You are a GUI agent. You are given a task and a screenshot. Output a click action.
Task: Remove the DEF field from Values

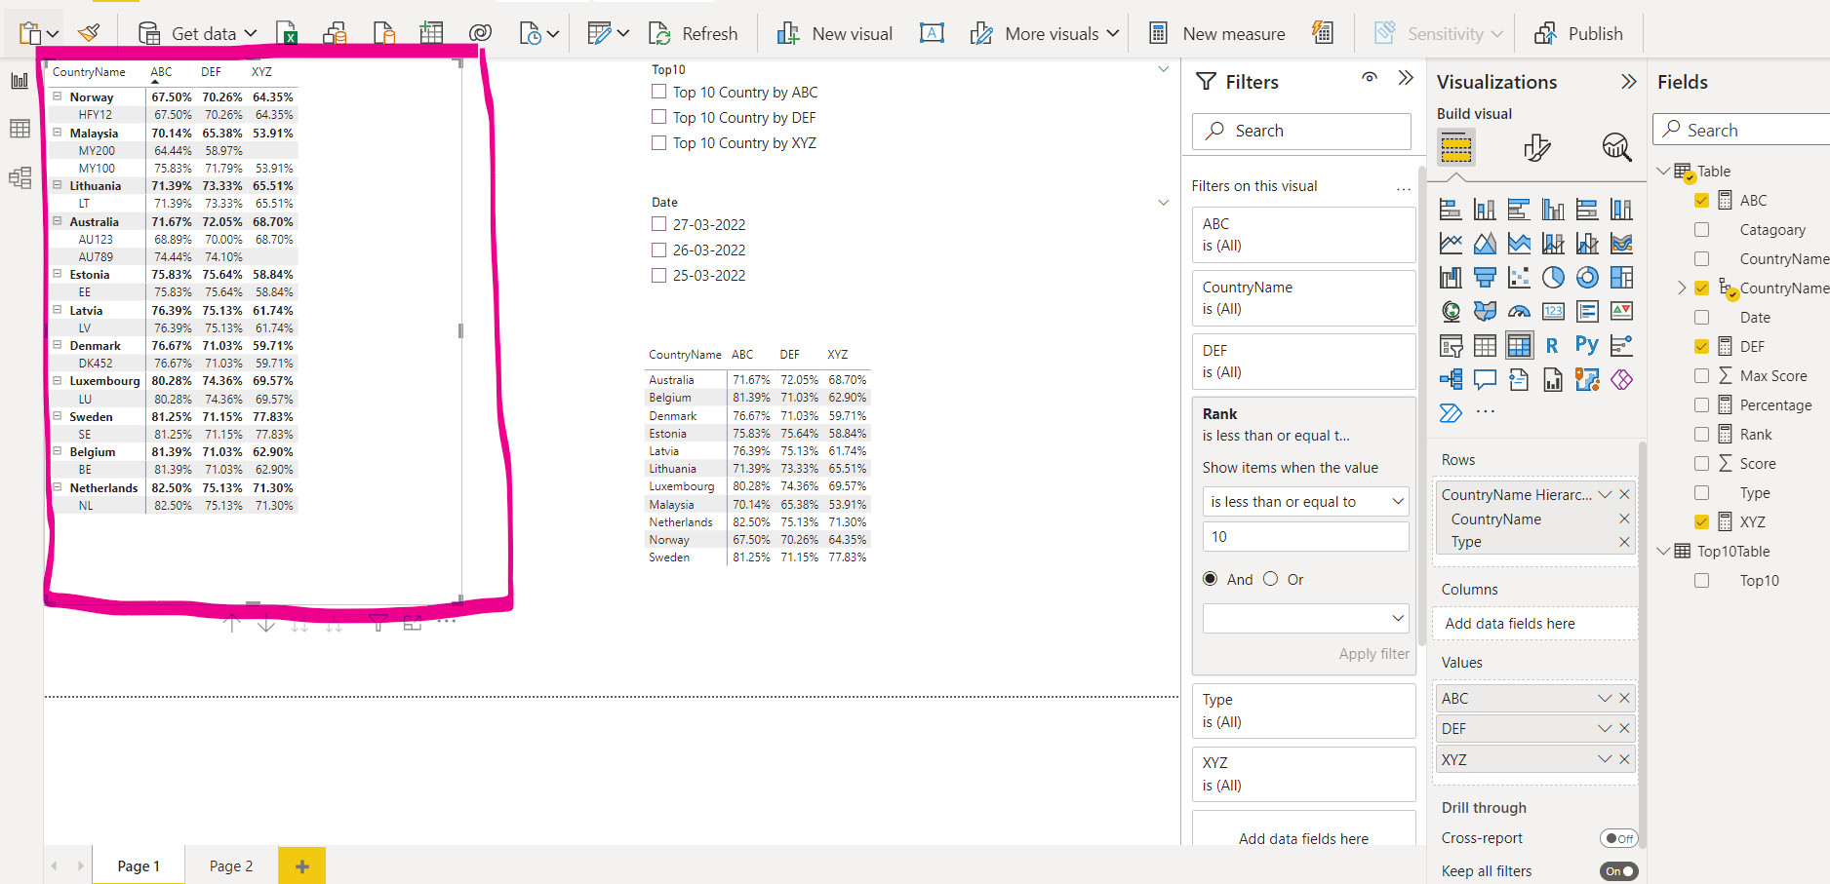[1624, 728]
